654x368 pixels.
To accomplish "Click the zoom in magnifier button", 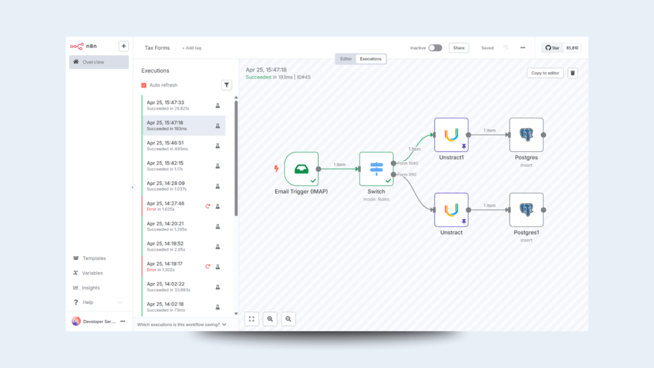I will [270, 318].
